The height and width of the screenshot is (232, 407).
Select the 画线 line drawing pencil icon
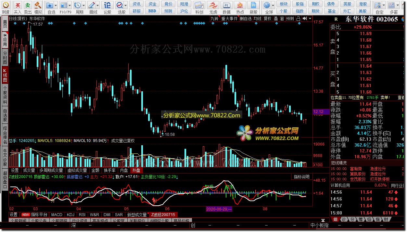(92, 5)
